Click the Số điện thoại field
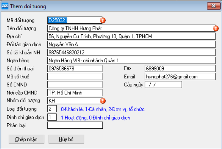 75,69
